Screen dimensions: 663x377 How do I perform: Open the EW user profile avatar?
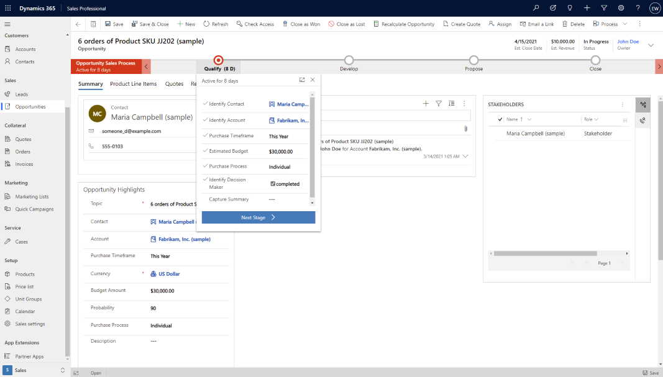(654, 8)
